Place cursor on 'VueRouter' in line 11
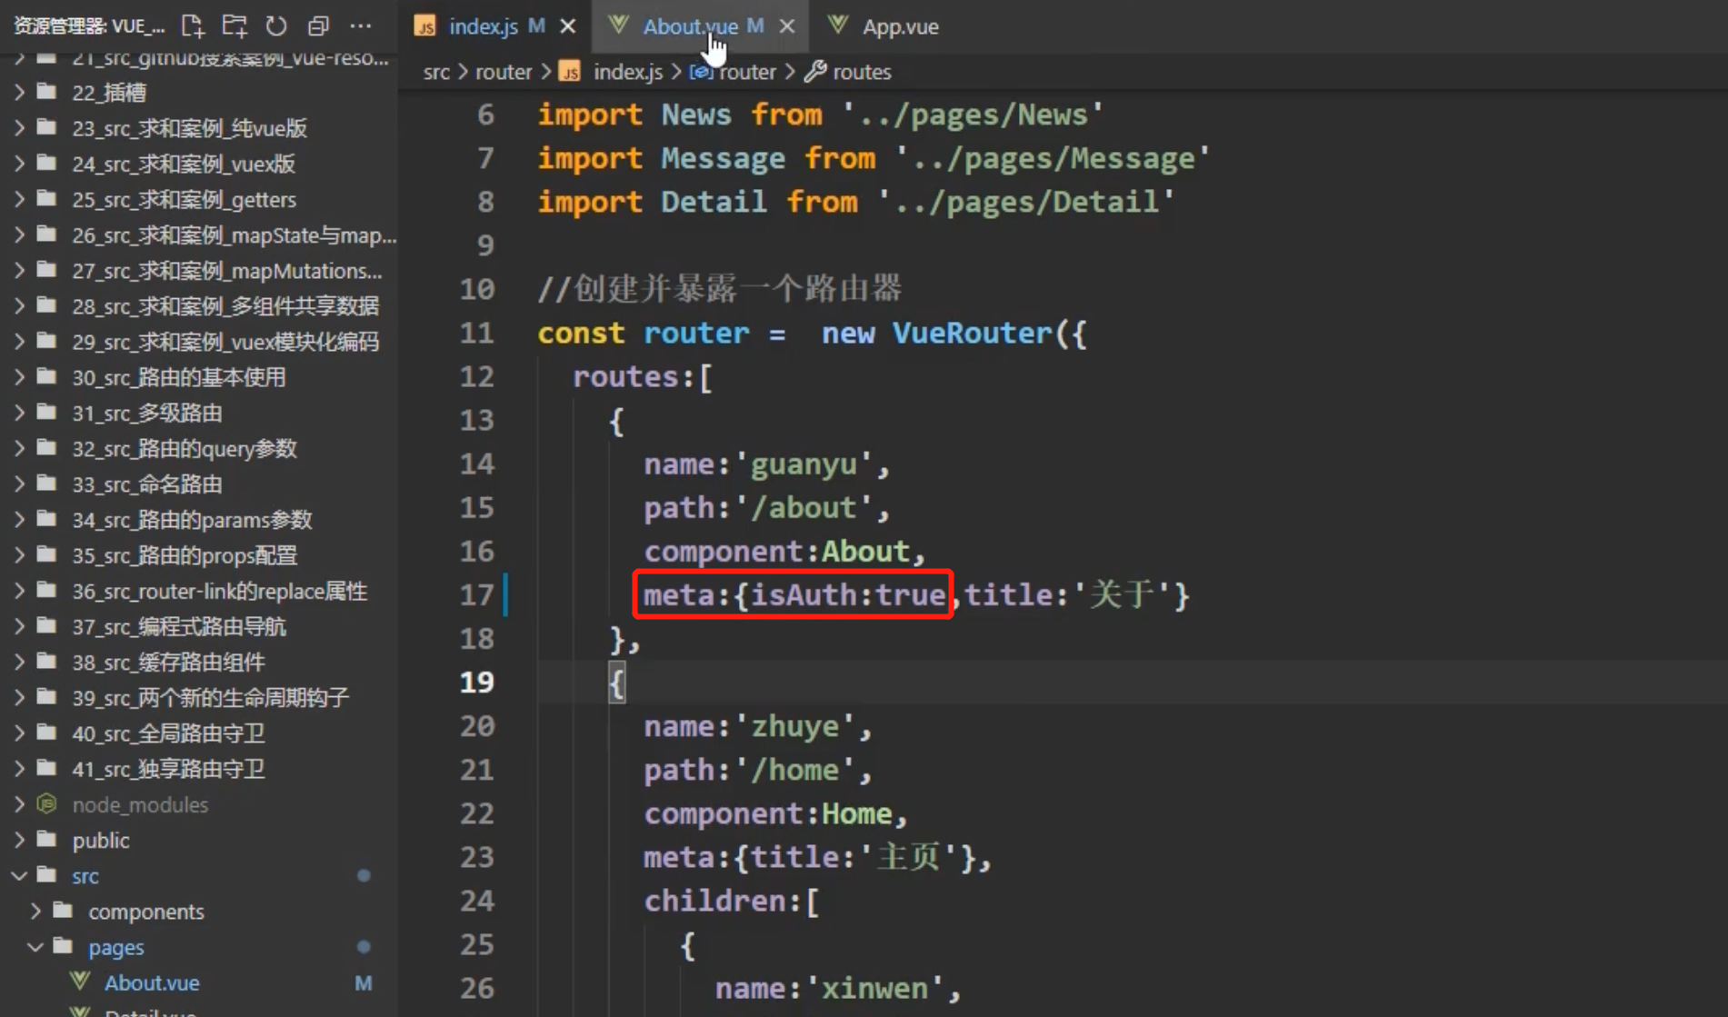This screenshot has height=1017, width=1728. pos(972,334)
